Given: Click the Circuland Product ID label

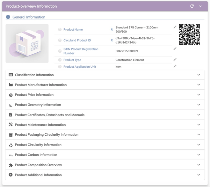Looking at the screenshot, I should (x=77, y=40).
